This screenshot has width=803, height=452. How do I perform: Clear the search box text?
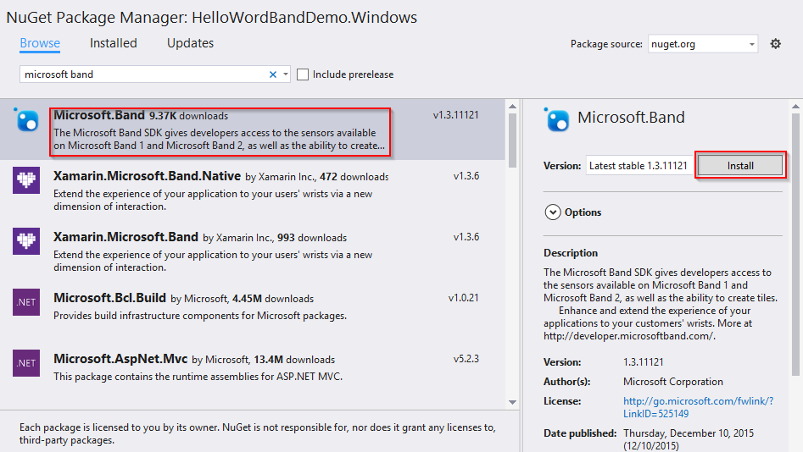(273, 74)
